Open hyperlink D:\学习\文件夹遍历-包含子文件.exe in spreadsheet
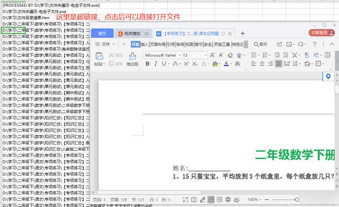Image resolution: width=339 pixels, height=207 pixels. click(x=34, y=11)
